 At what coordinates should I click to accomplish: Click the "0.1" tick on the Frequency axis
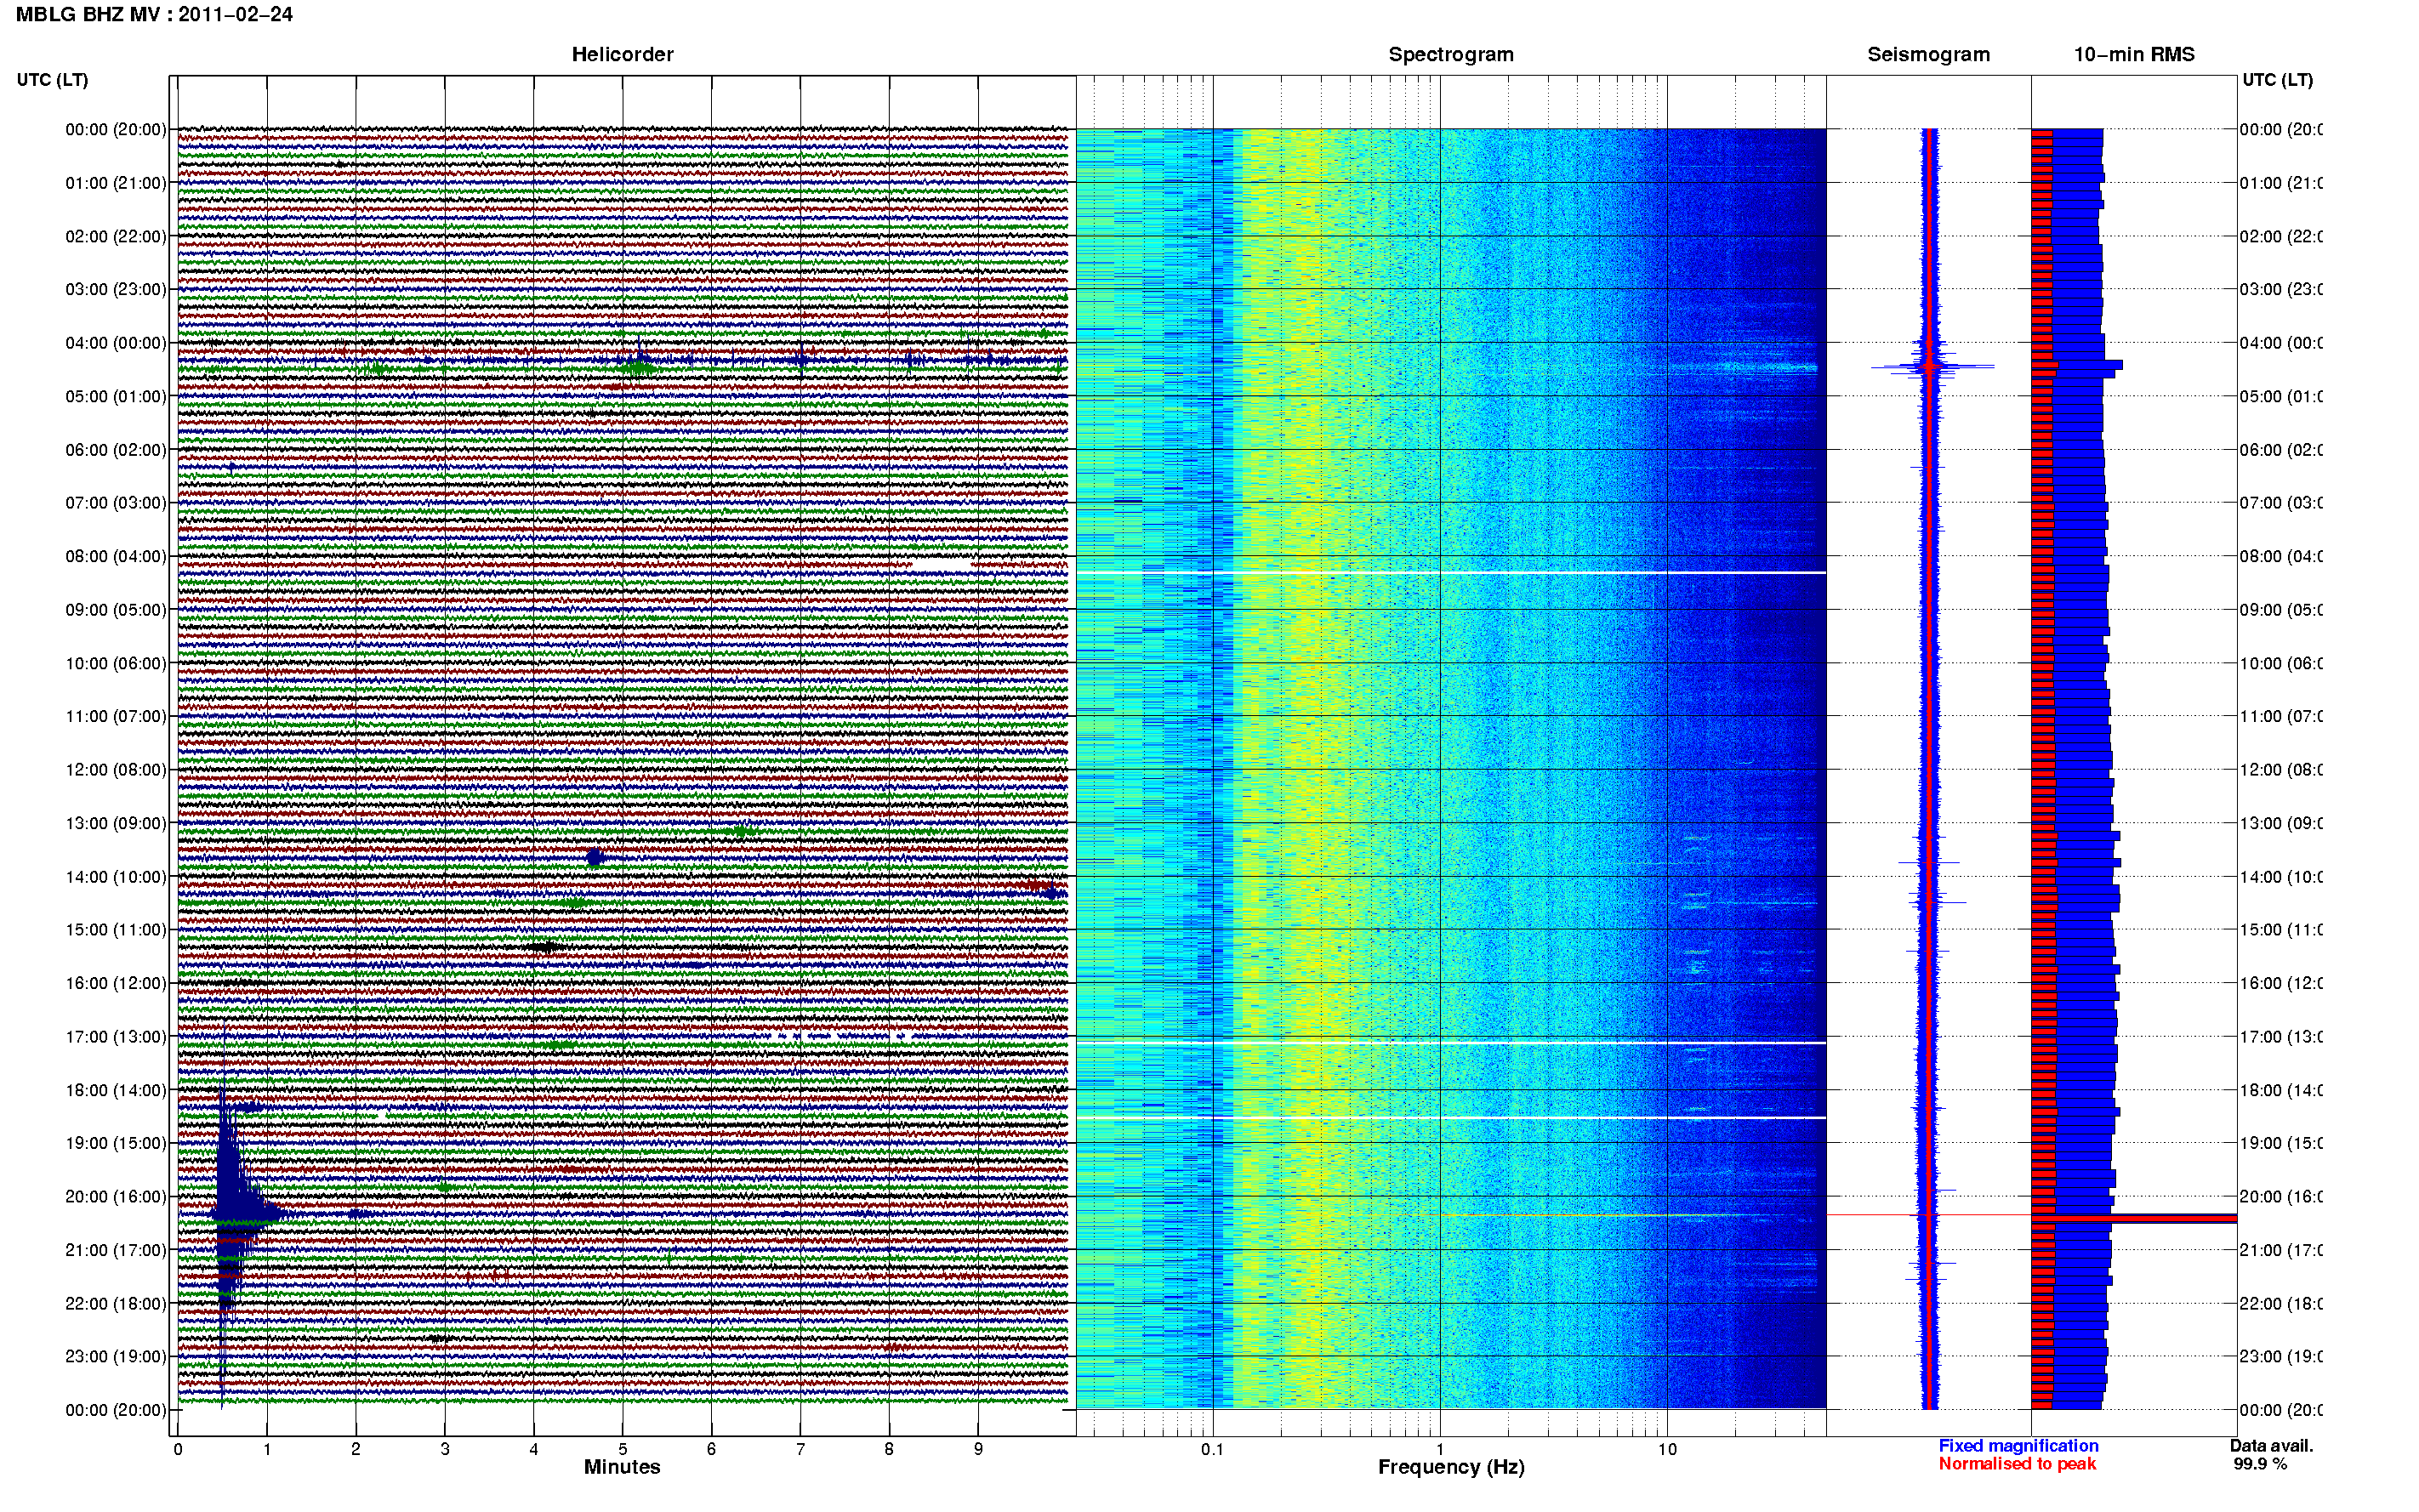pos(1212,1449)
